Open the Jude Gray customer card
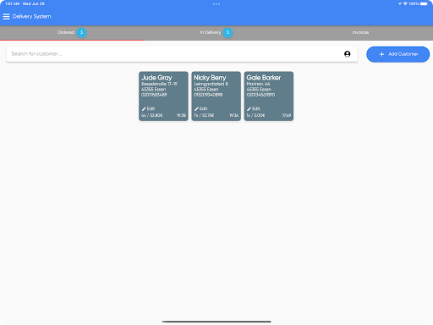Viewport: 433px width, 325px height. pos(163,96)
